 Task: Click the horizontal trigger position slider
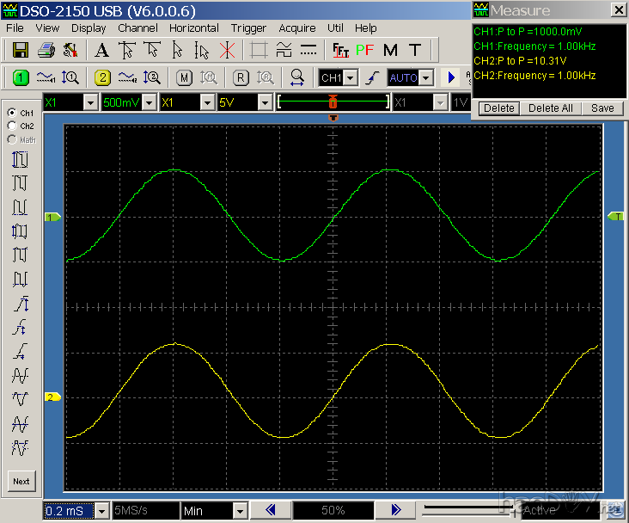point(333,102)
